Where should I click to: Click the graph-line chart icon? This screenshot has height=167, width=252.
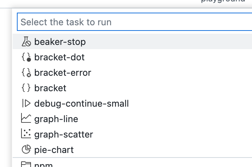coord(26,119)
